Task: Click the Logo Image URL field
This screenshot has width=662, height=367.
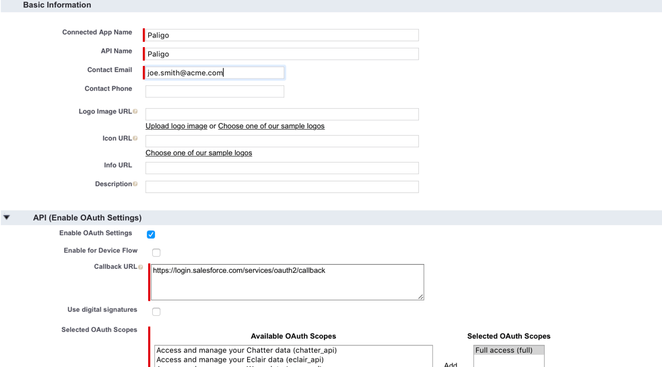Action: (x=282, y=114)
